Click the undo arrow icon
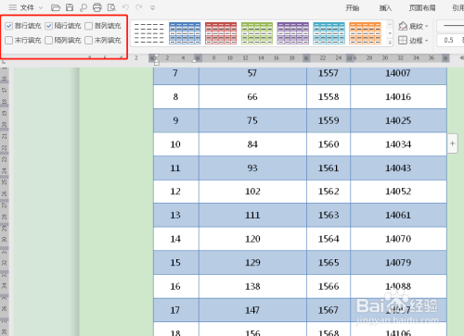Screen dimensions: 464x336 click(x=125, y=7)
